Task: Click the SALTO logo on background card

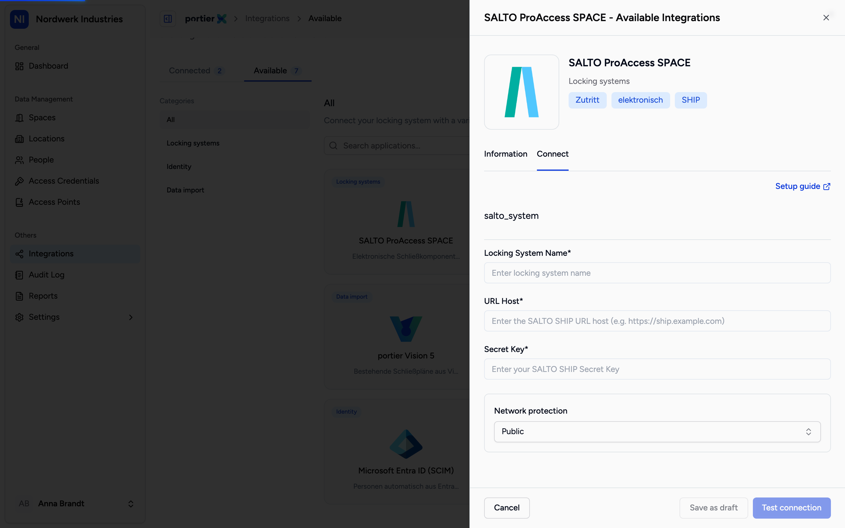Action: tap(406, 214)
